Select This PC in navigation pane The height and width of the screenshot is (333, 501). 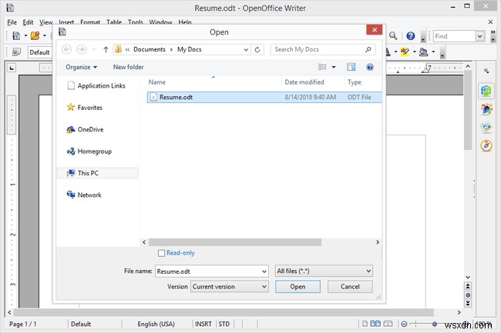coord(98,173)
